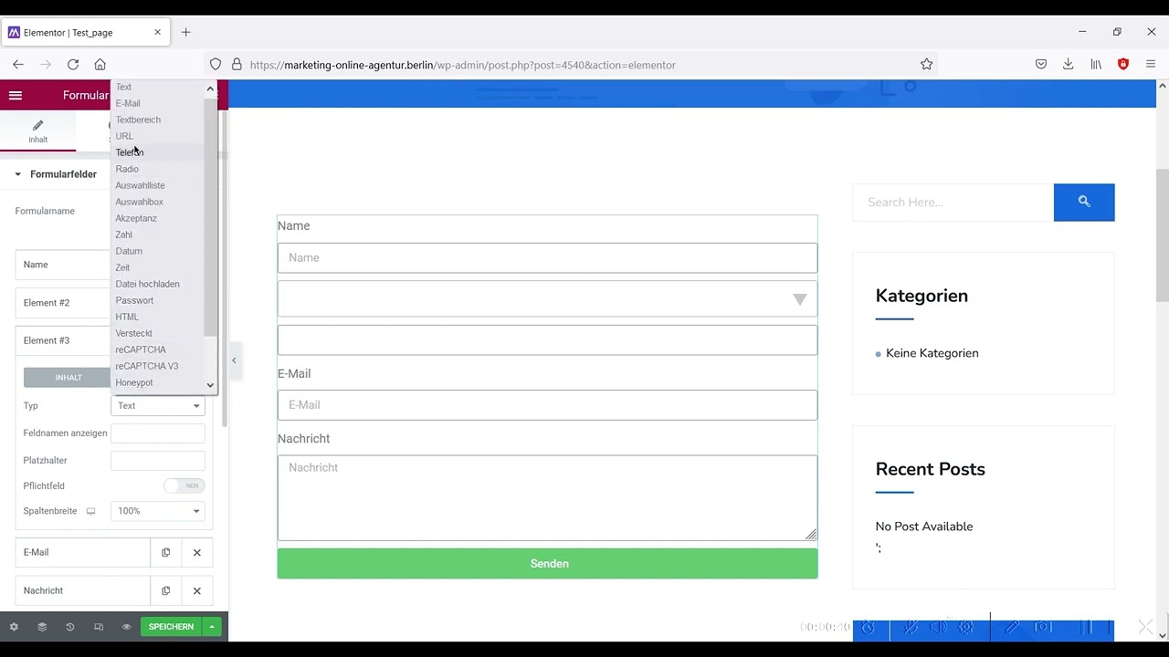This screenshot has height=657, width=1169.
Task: Choose E-Mail field type option
Action: [x=128, y=103]
